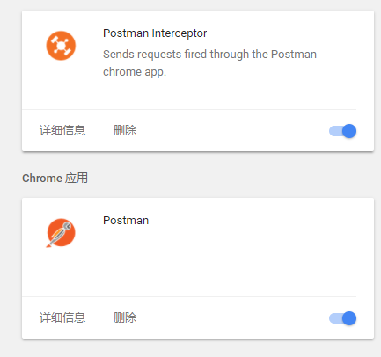Click the orange Postman Interceptor icon
This screenshot has height=357, width=381.
61,46
